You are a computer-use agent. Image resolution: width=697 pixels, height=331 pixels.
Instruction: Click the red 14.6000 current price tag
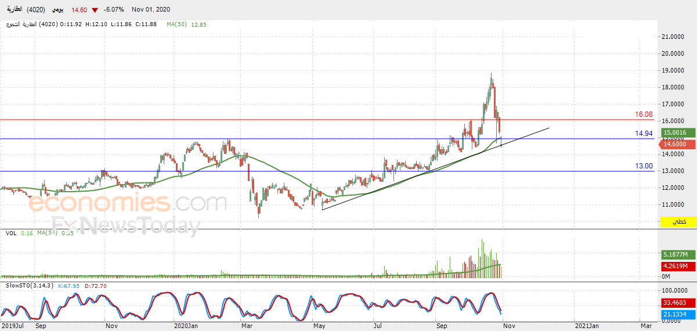[677, 143]
